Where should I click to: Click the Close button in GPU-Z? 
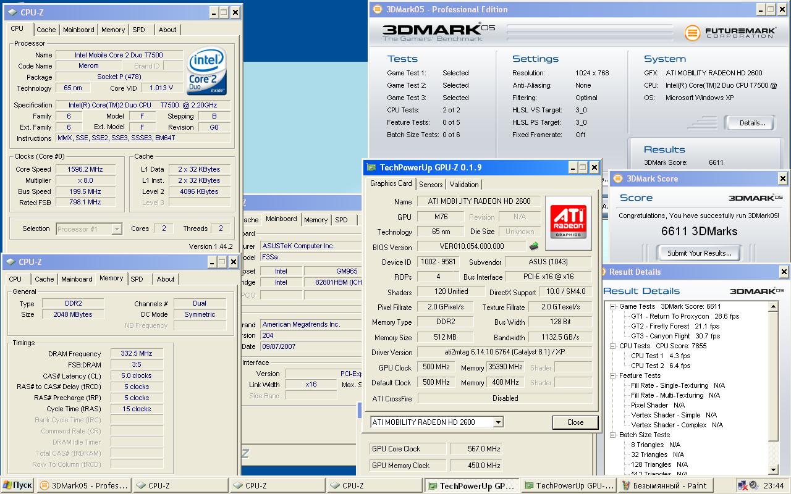[x=575, y=422]
